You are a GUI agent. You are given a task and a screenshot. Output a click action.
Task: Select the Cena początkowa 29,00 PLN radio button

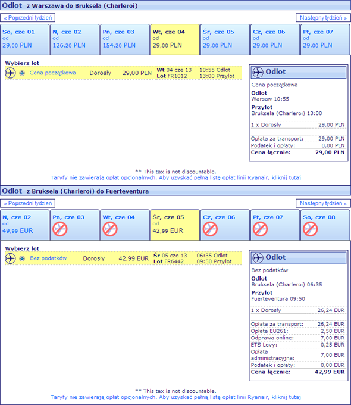pos(22,73)
